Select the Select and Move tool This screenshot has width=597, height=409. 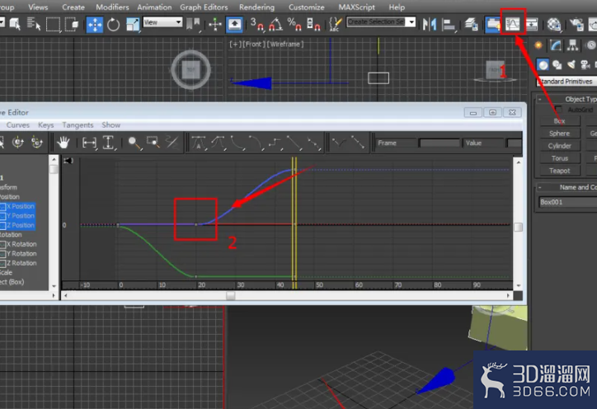[95, 25]
